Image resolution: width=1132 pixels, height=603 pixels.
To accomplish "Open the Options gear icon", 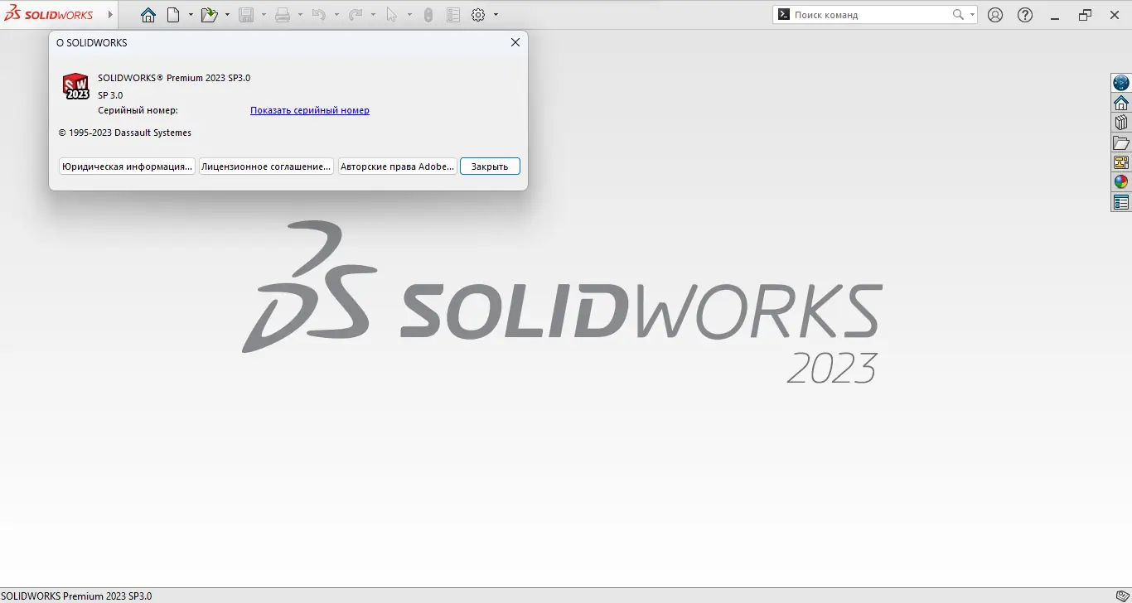I will (x=478, y=14).
